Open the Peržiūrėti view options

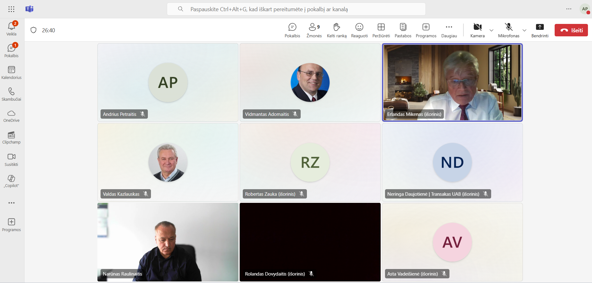pos(381,30)
